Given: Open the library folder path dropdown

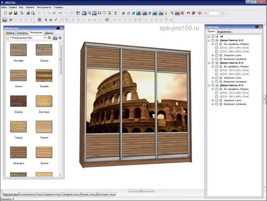Looking at the screenshot, I should (x=45, y=38).
